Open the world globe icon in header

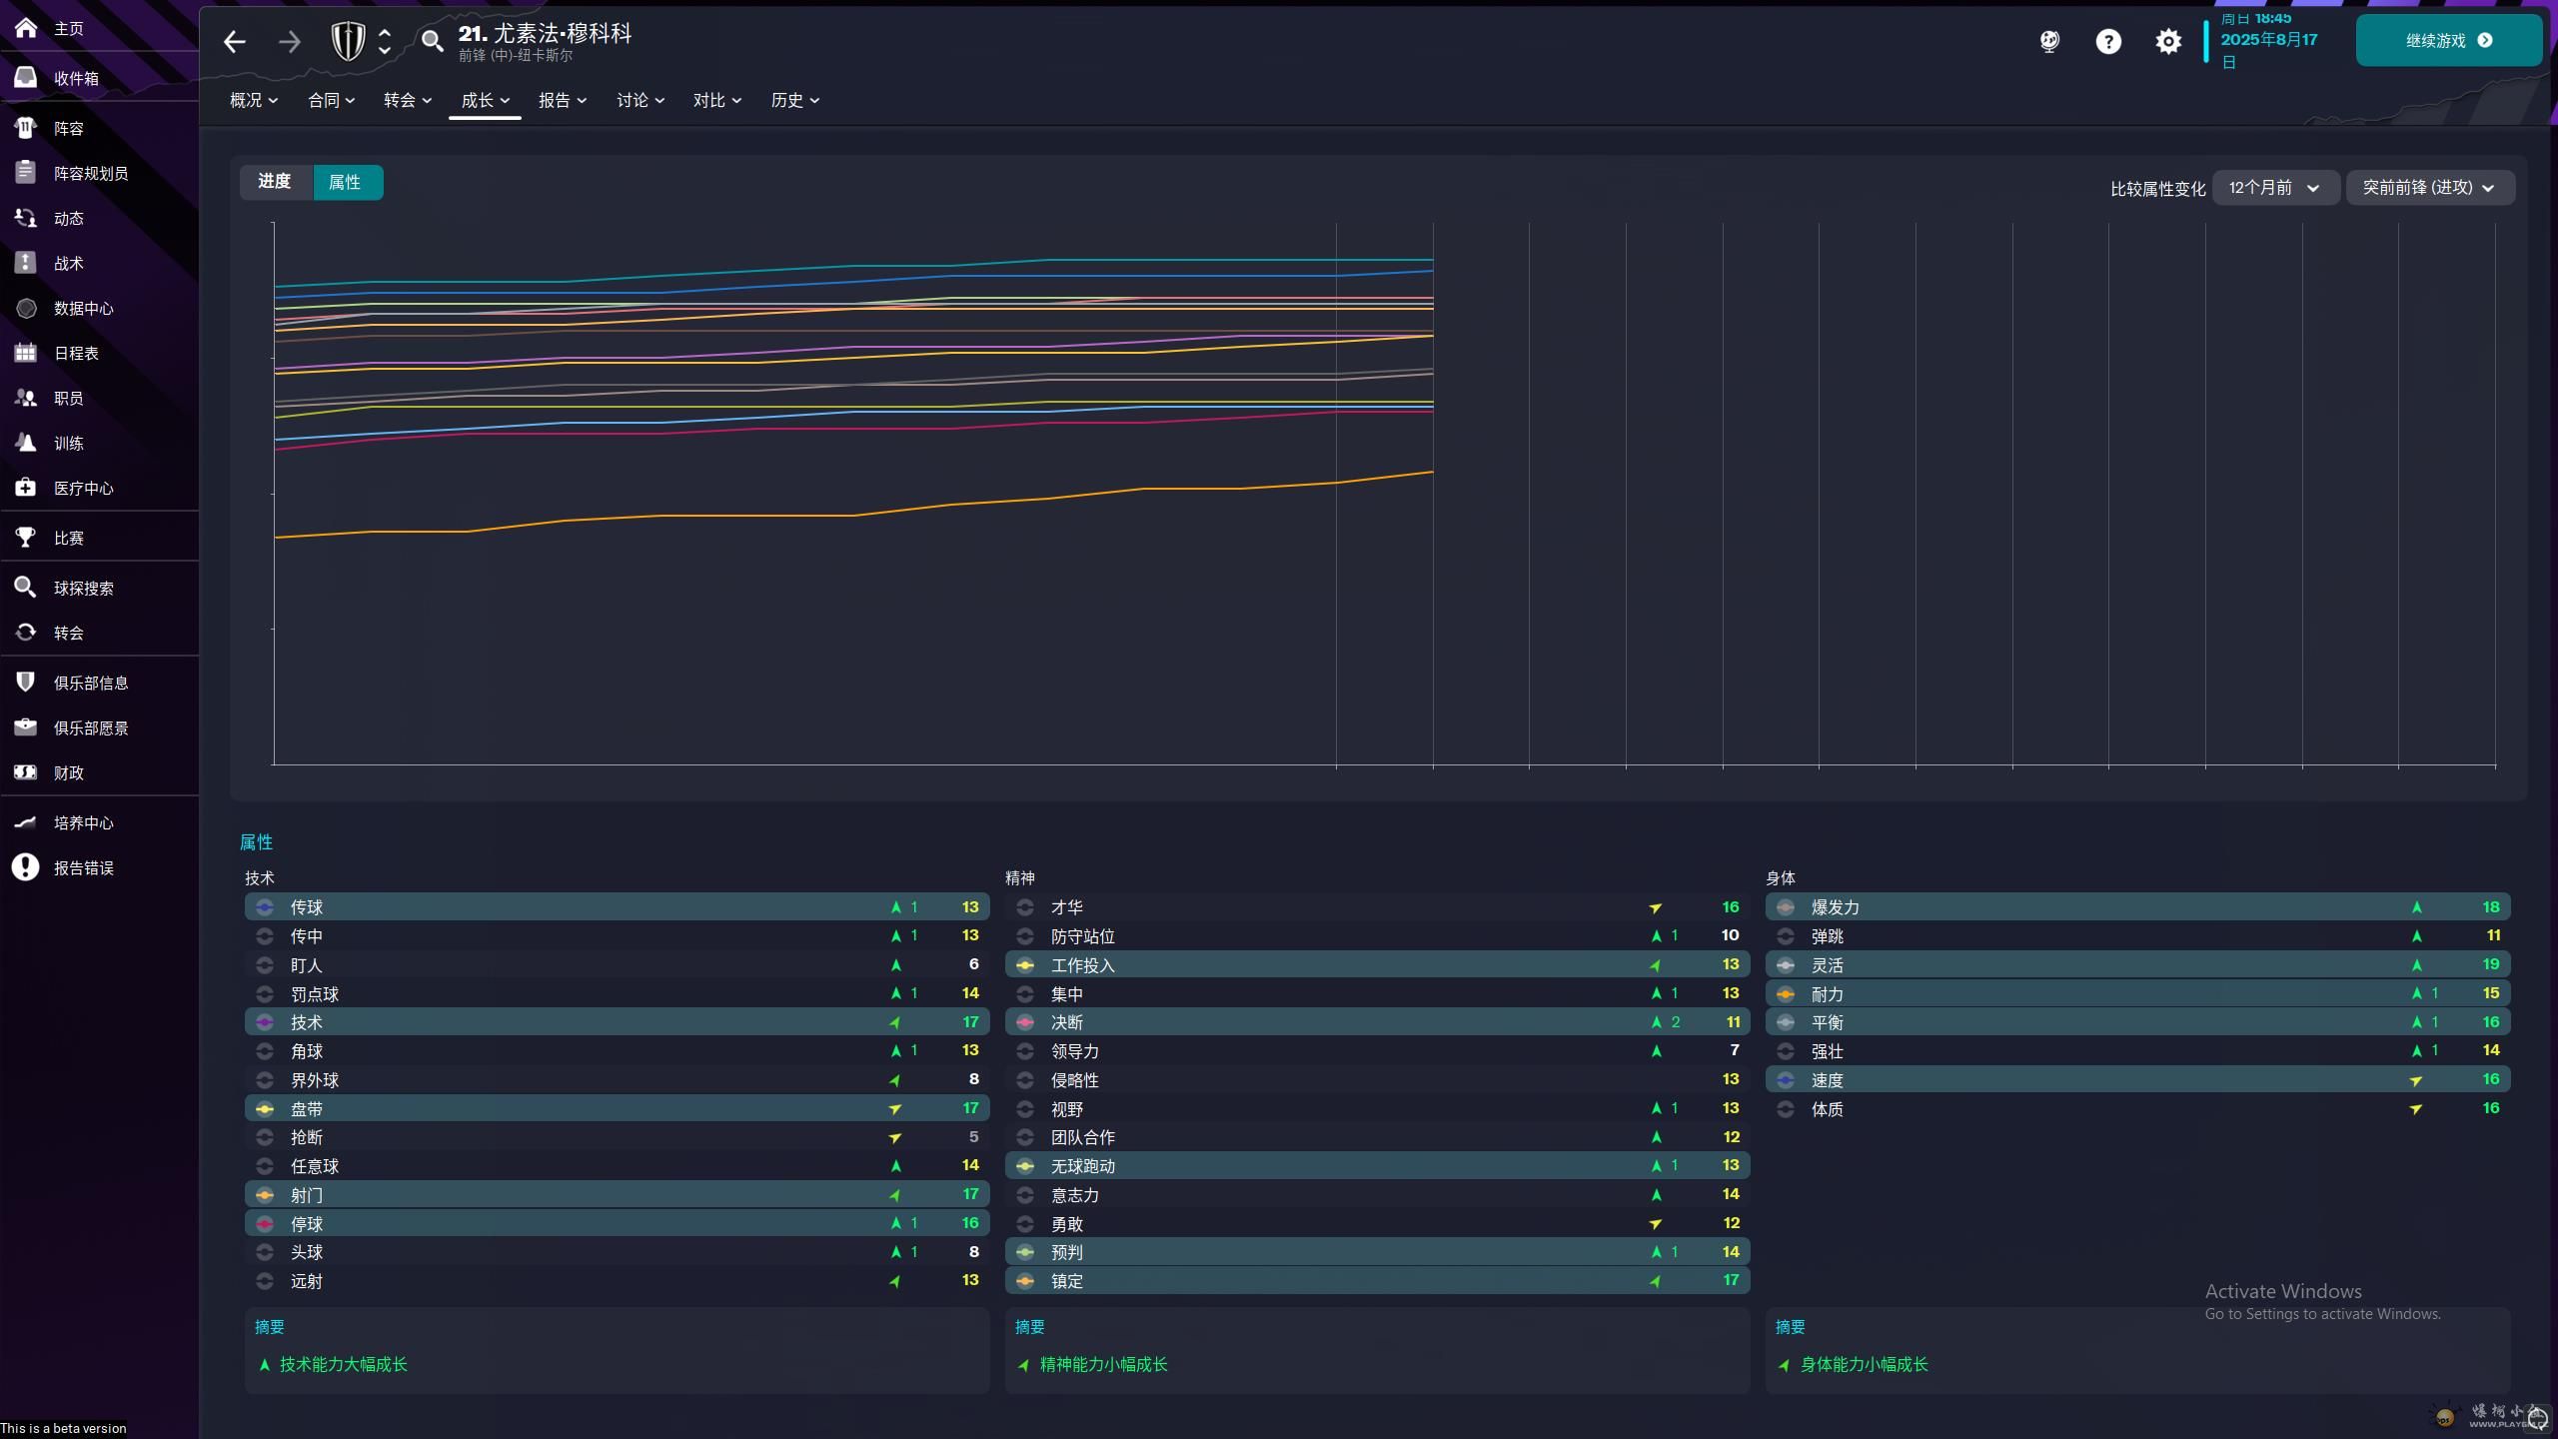[2049, 41]
